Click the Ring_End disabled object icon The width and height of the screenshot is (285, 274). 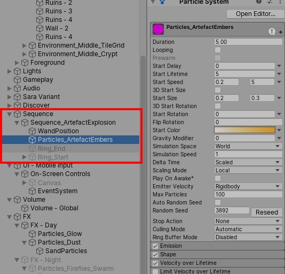click(32, 149)
